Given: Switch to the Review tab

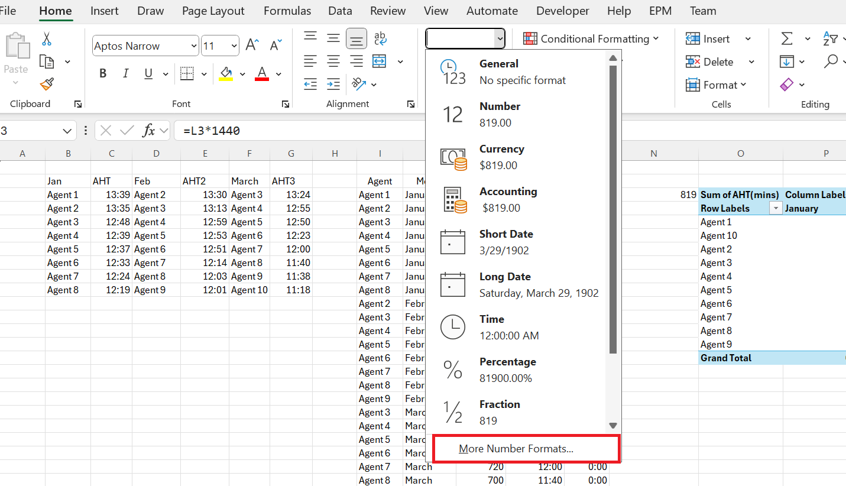Looking at the screenshot, I should tap(388, 11).
